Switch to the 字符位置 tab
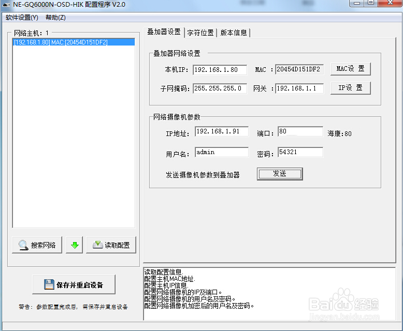Image resolution: width=403 pixels, height=331 pixels. (200, 33)
